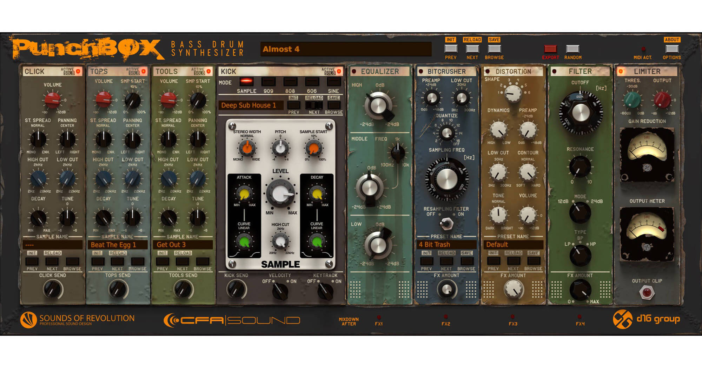Image resolution: width=702 pixels, height=368 pixels.
Task: Enable the Bitcrusher module power LED
Action: (420, 71)
